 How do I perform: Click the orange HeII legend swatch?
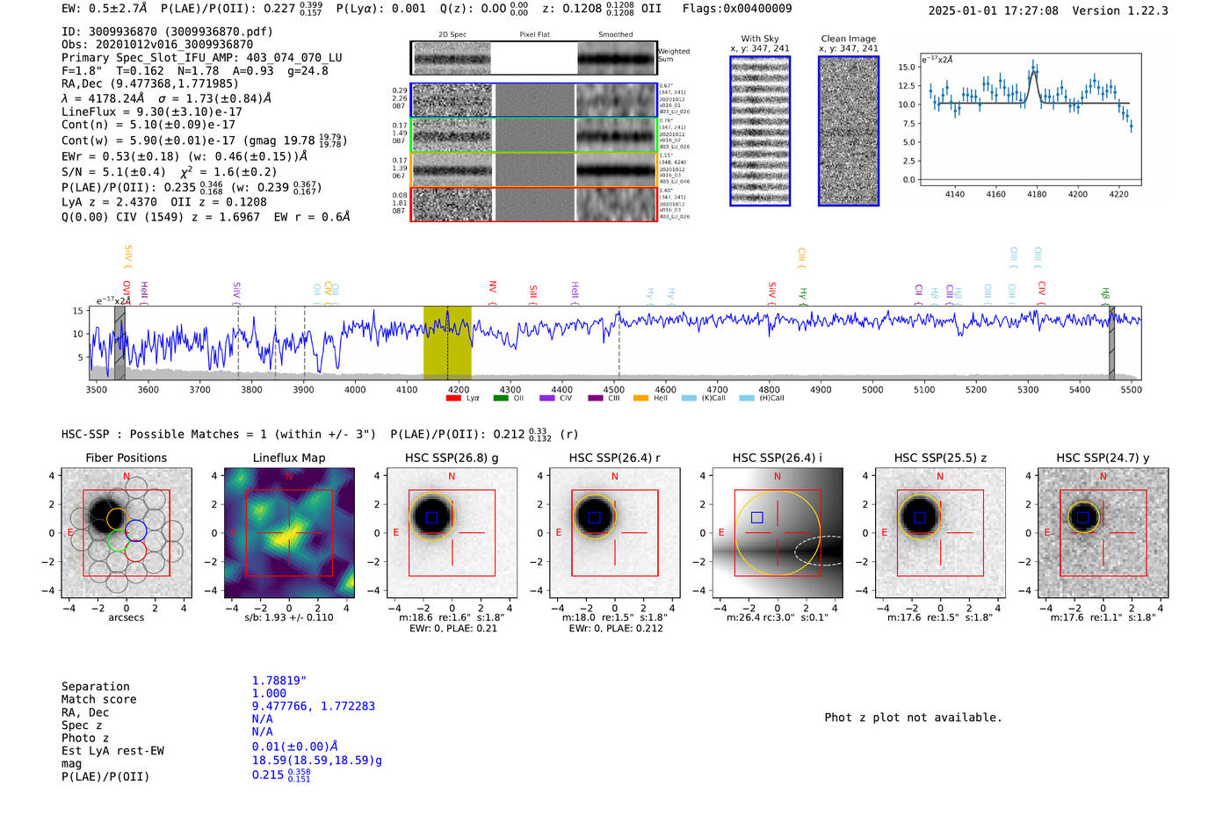tap(641, 399)
